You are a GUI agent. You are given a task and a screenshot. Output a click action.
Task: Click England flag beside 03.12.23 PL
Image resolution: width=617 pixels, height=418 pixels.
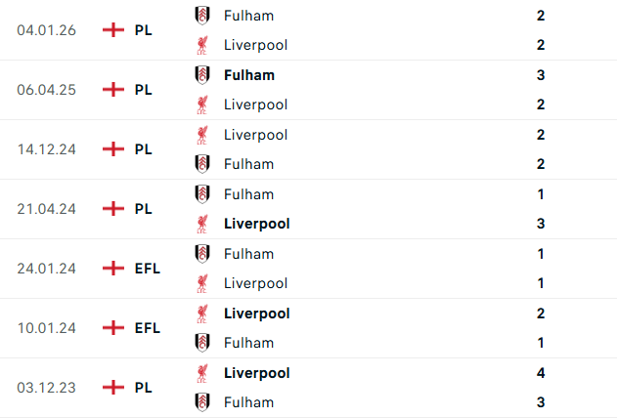click(x=113, y=388)
